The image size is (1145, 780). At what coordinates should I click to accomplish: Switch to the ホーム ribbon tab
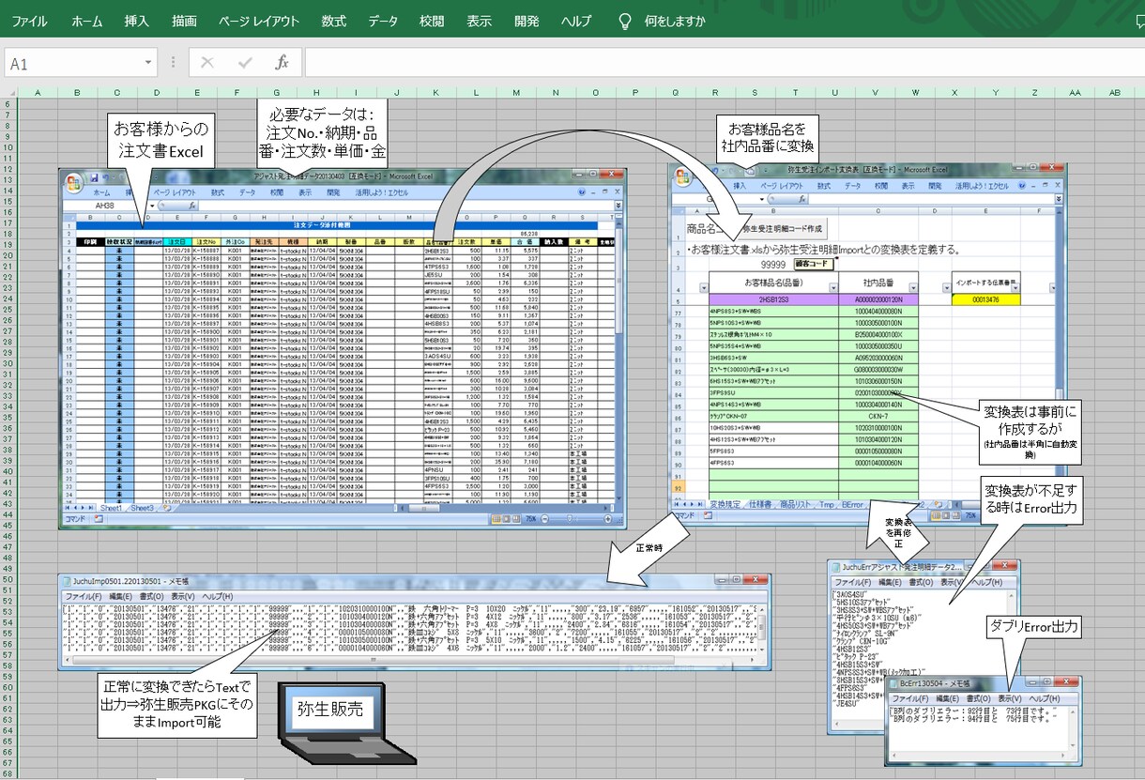coord(87,21)
